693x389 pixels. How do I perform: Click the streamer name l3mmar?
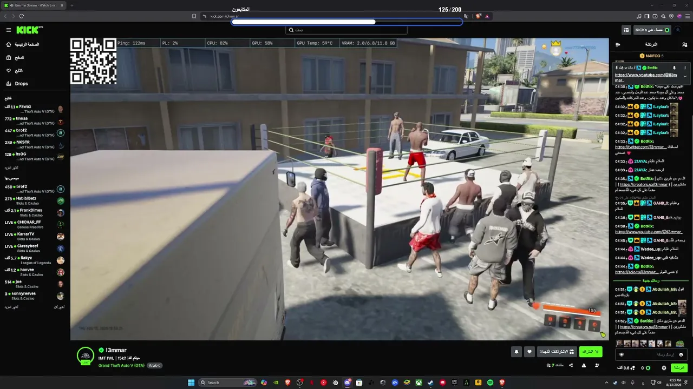pos(116,350)
